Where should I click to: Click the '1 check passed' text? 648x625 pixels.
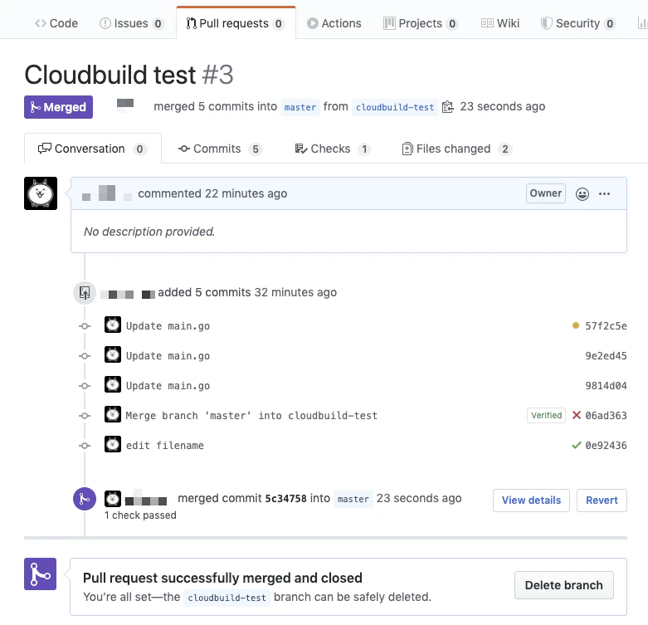[140, 515]
